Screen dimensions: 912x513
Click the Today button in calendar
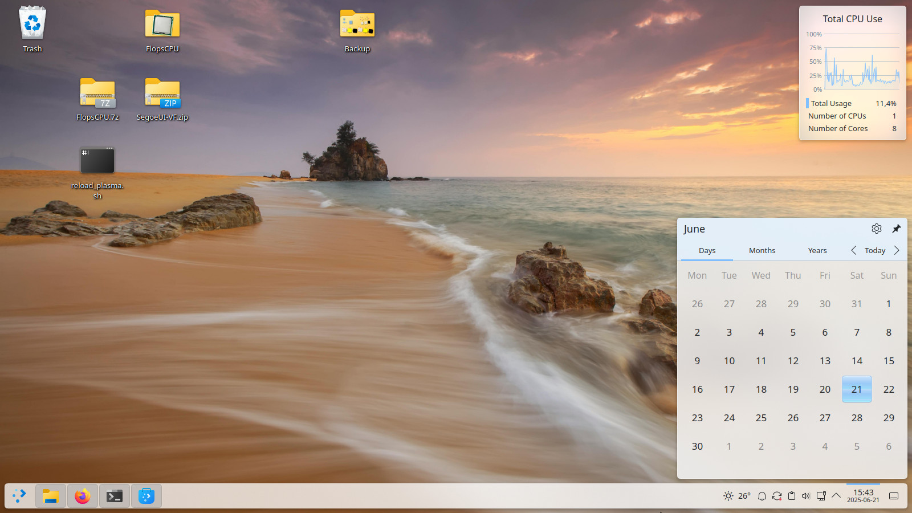pos(875,250)
